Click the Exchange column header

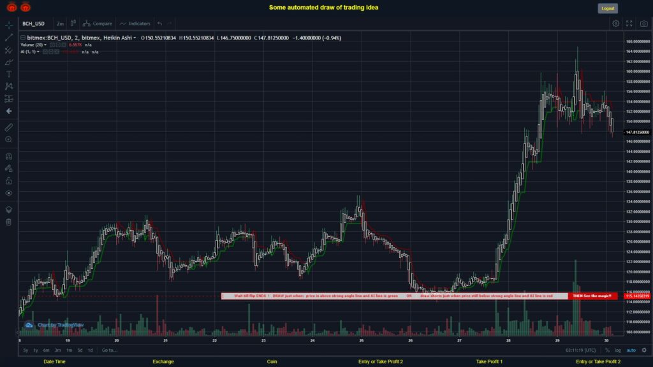[163, 362]
